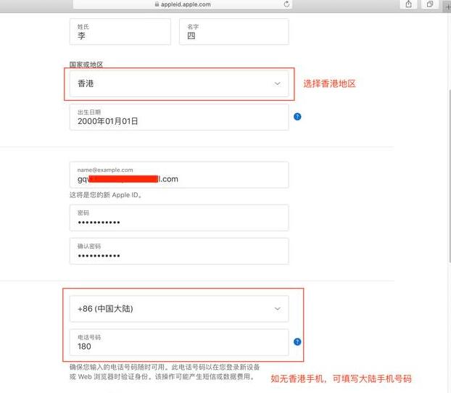The image size is (451, 393).
Task: Click the appleid.apple.com address bar
Action: (183, 4)
